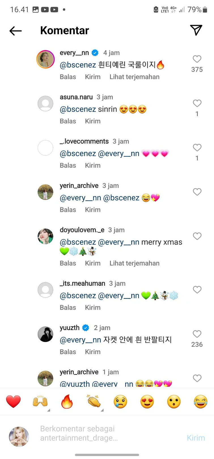Select the fire quick reaction emoji
The height and width of the screenshot is (459, 214).
click(x=67, y=401)
